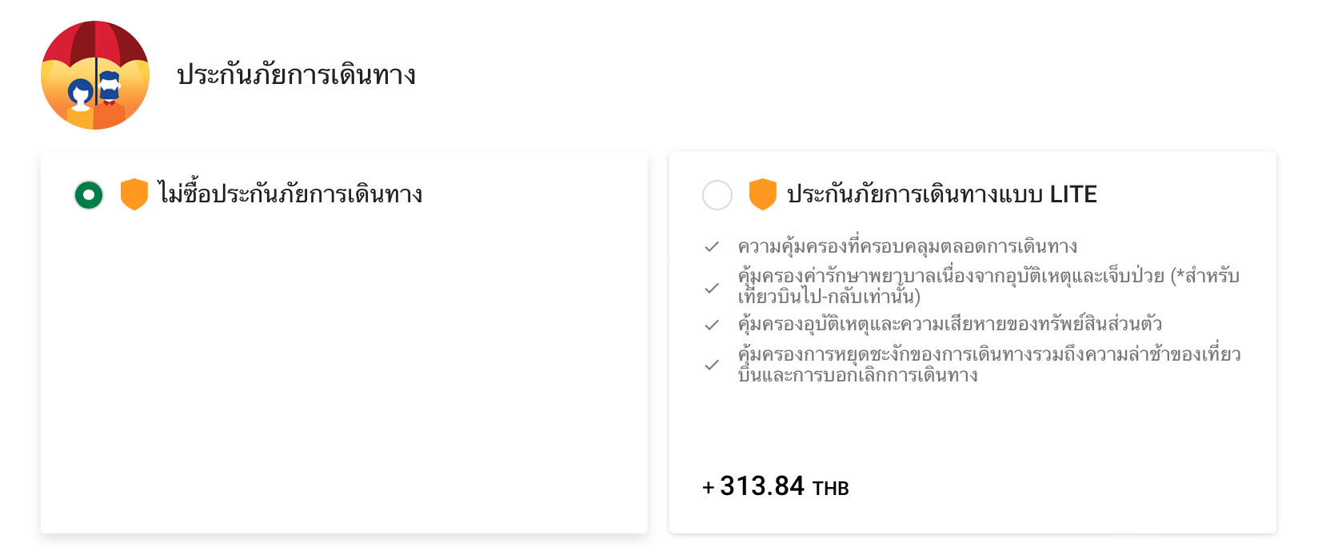Click the checkmark beside personal property damage coverage

click(713, 324)
